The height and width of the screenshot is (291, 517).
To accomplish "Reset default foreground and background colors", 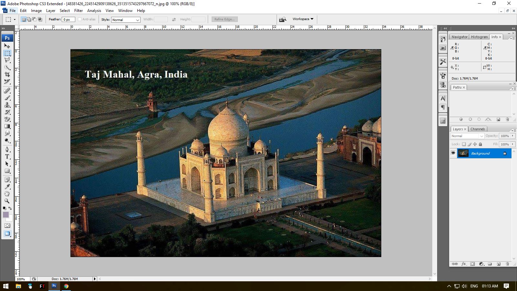I will [x=5, y=208].
